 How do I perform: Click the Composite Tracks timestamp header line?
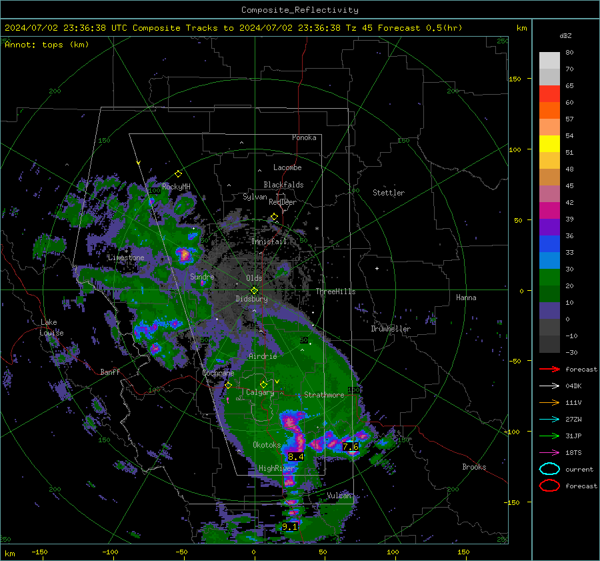(x=233, y=28)
